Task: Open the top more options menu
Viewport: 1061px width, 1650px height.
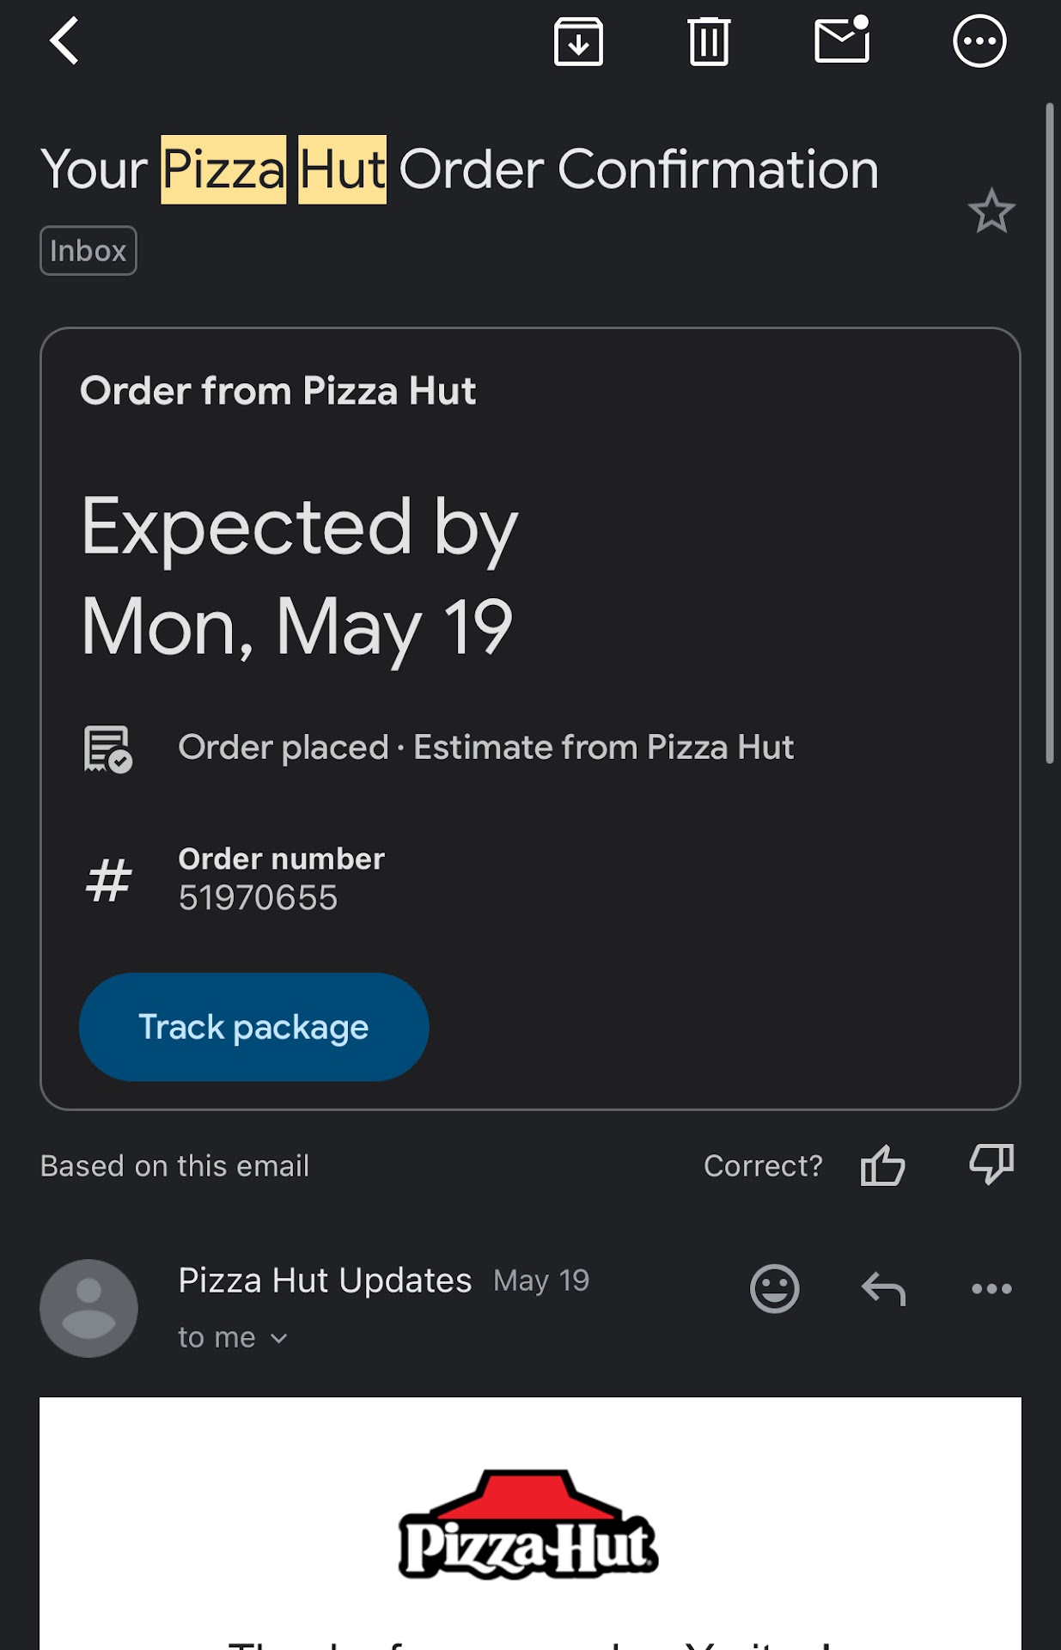Action: click(x=979, y=41)
